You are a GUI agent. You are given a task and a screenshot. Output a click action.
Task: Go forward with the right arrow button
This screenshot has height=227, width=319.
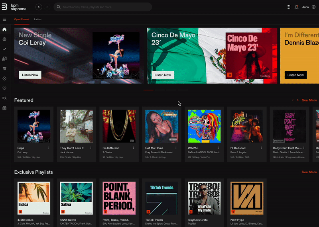(47, 7)
